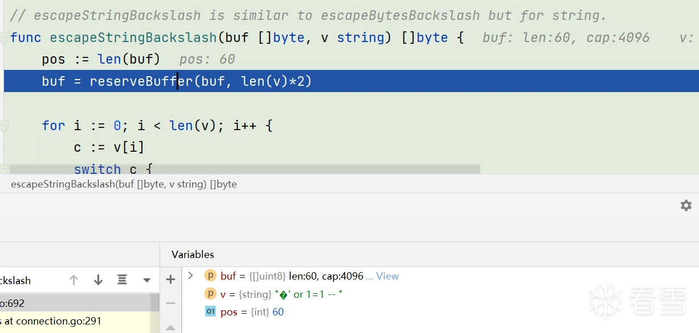Image resolution: width=699 pixels, height=333 pixels.
Task: Open the frames filter dropdown arrow
Action: [147, 280]
